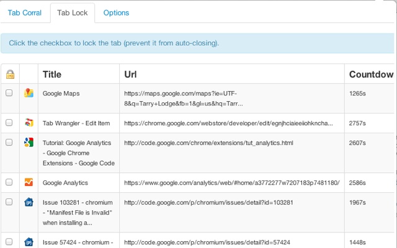The width and height of the screenshot is (397, 248).
Task: Tick the Issue 57424 lock checkbox
Action: click(9, 241)
